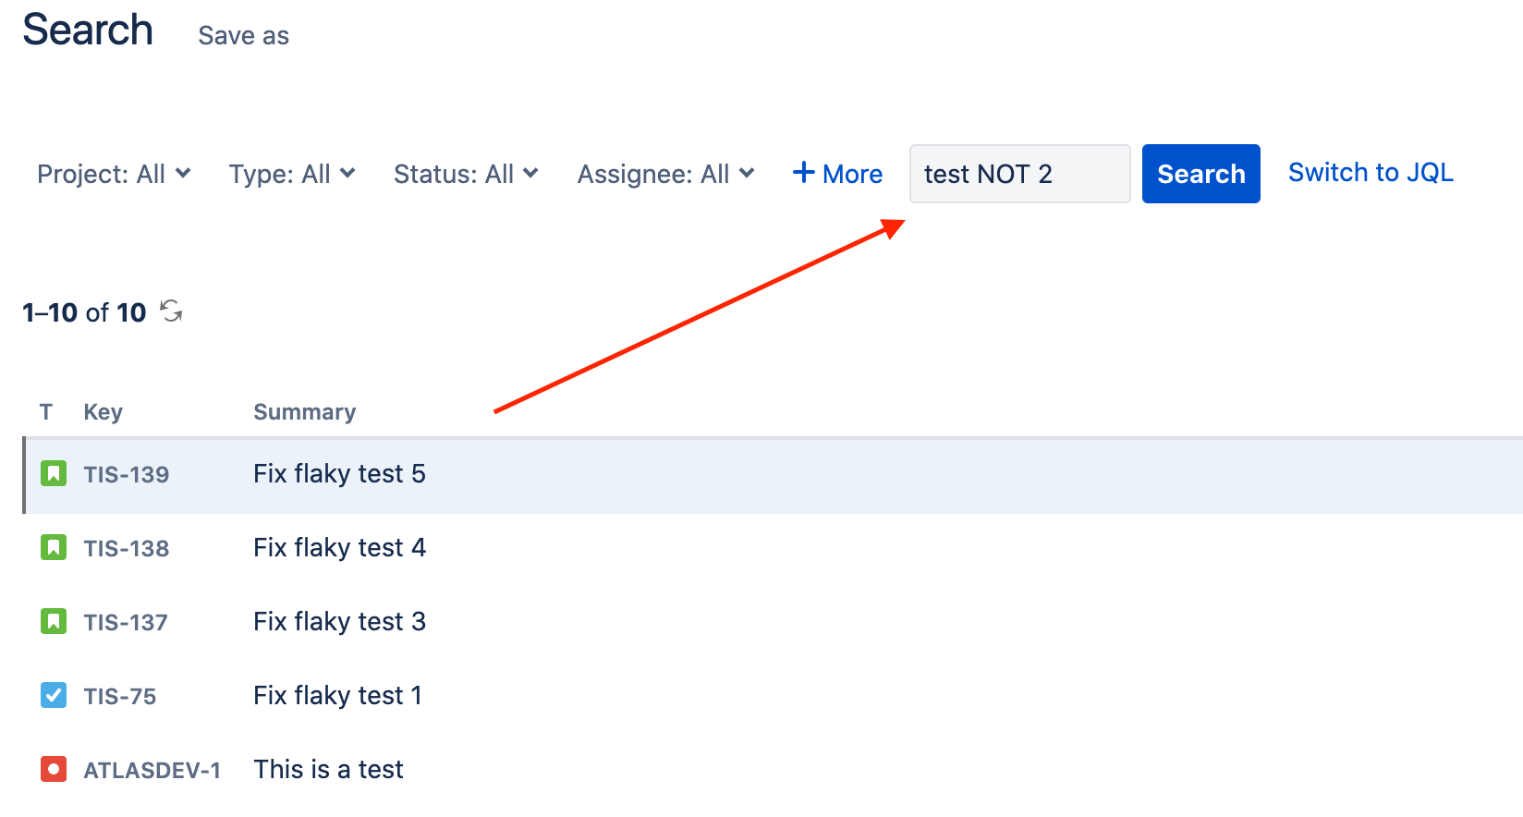Sort by the Key column header
This screenshot has height=817, width=1523.
[x=103, y=412]
